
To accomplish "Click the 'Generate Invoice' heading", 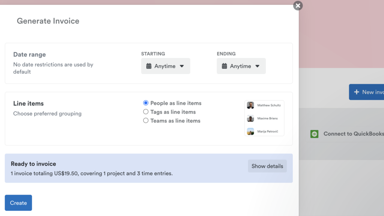I will click(x=48, y=21).
